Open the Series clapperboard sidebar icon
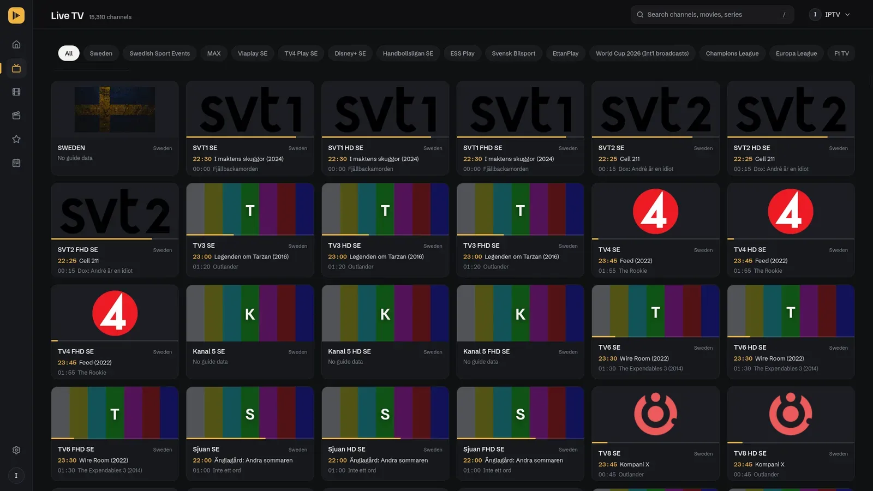The image size is (873, 491). [16, 116]
